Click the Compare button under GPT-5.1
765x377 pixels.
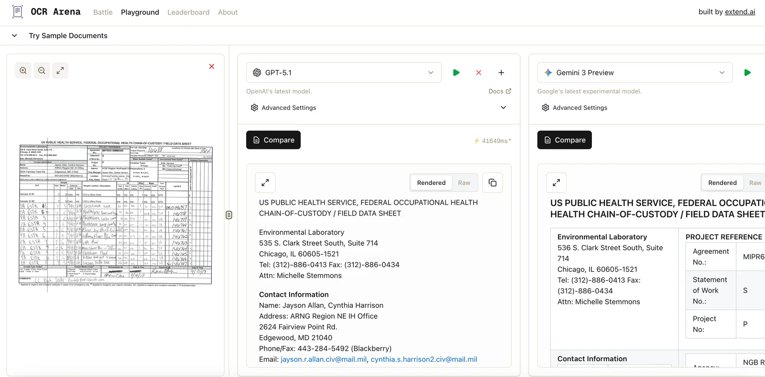coord(273,140)
